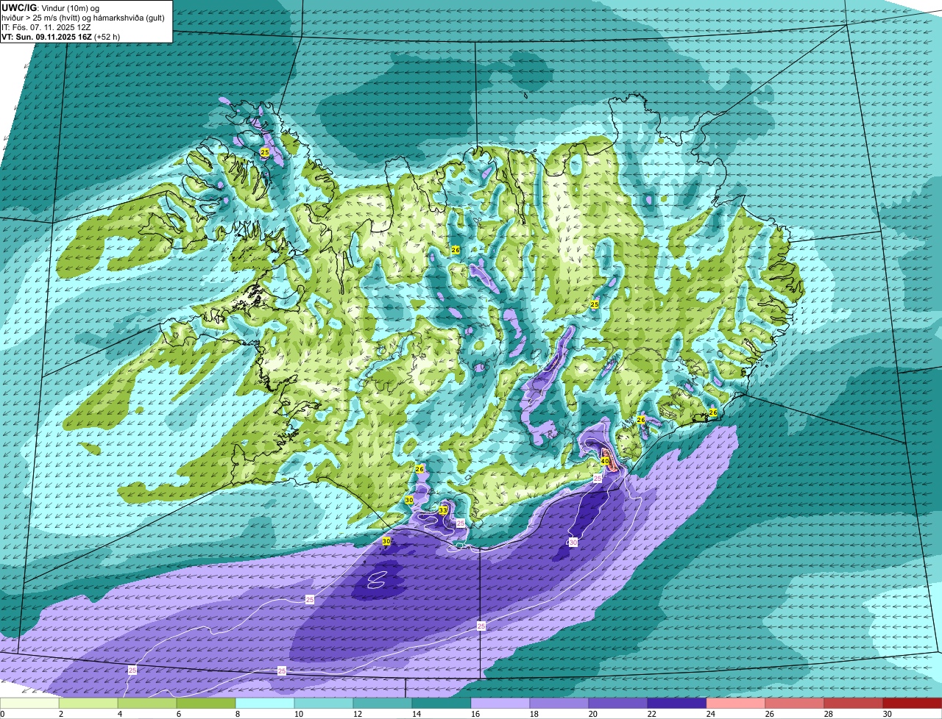Pick the 20–22 m/s purple legend swatch
This screenshot has width=942, height=719.
click(x=618, y=703)
